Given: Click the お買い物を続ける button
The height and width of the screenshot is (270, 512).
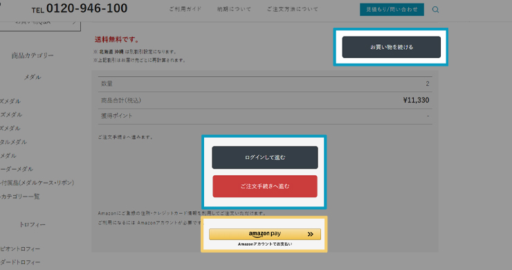Looking at the screenshot, I should coord(391,47).
